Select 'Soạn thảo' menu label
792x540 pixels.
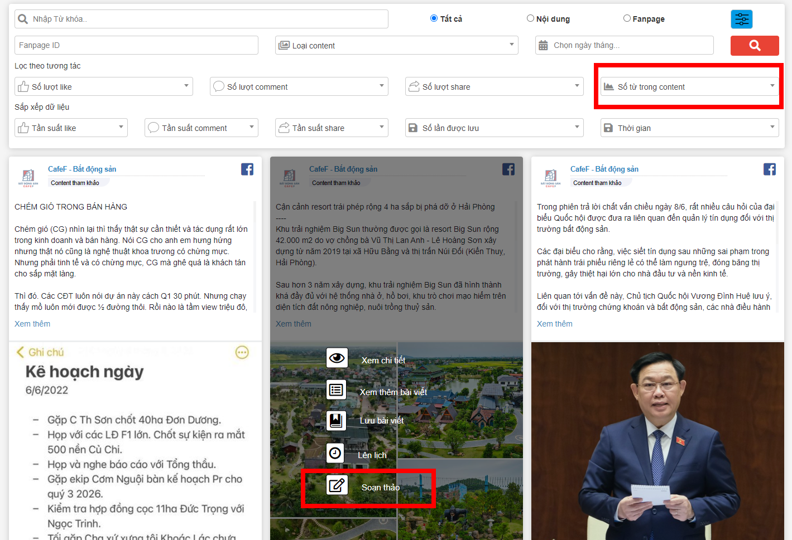click(381, 488)
